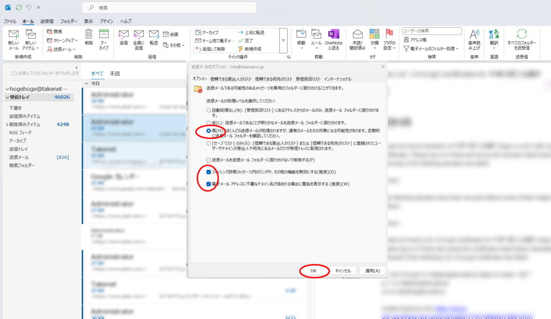The width and height of the screenshot is (551, 319).
Task: Select the 低(L) junk filter radio button
Action: (x=209, y=122)
